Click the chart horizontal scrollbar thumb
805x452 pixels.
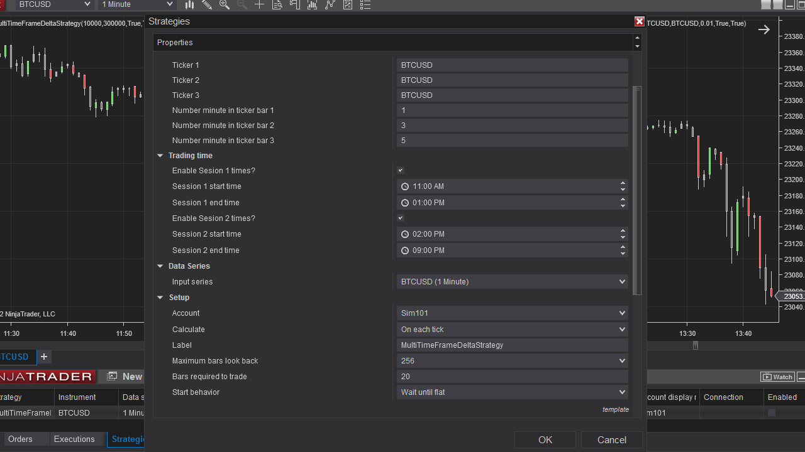coord(696,345)
